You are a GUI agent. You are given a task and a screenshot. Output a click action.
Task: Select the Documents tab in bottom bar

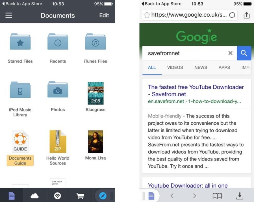point(12,196)
